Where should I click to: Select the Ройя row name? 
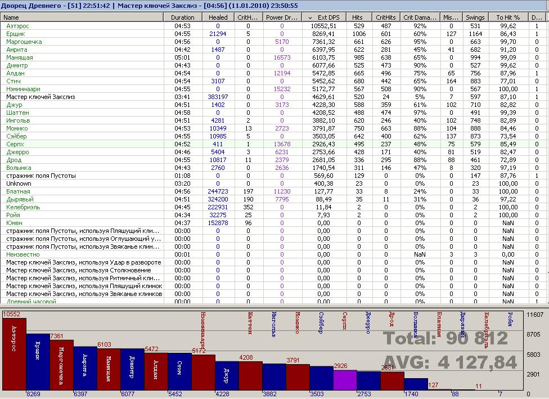(13, 215)
